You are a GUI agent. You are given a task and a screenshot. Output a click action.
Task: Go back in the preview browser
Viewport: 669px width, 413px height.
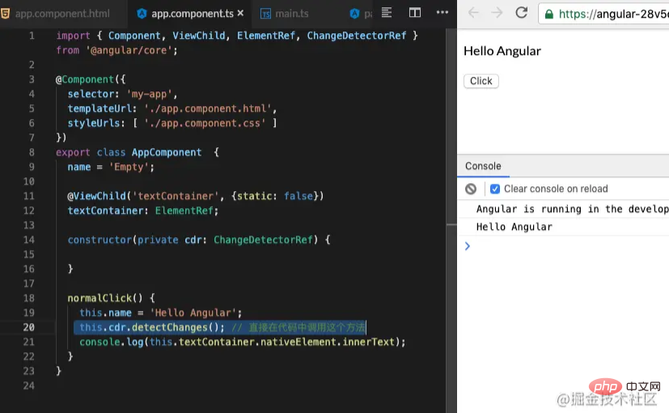[473, 13]
